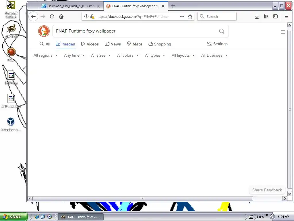The image size is (294, 221).
Task: Launch Windows Media Player from quick launch
Action: pyautogui.click(x=49, y=217)
